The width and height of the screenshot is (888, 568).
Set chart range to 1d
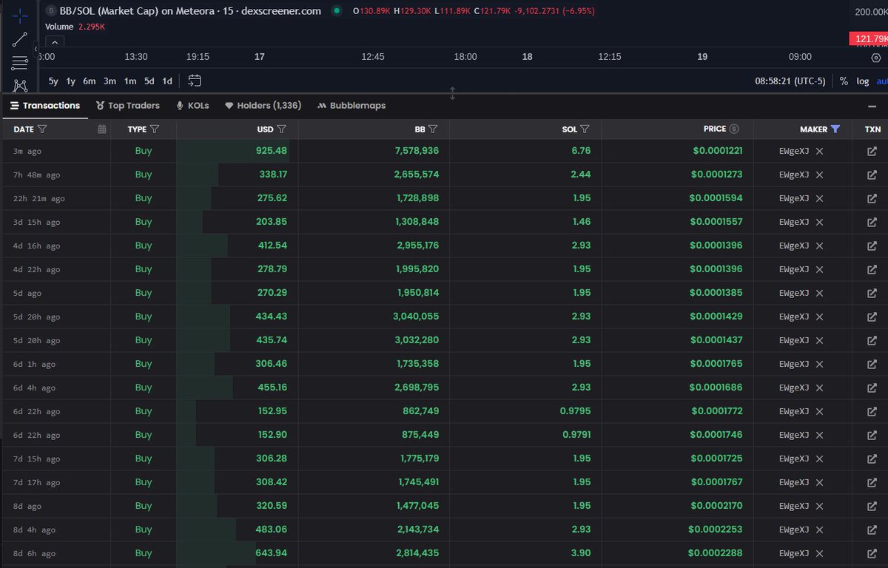coord(167,81)
